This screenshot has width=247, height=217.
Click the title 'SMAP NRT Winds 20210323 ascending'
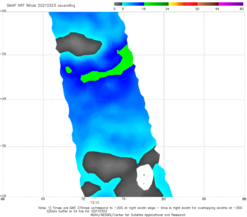tap(41, 5)
